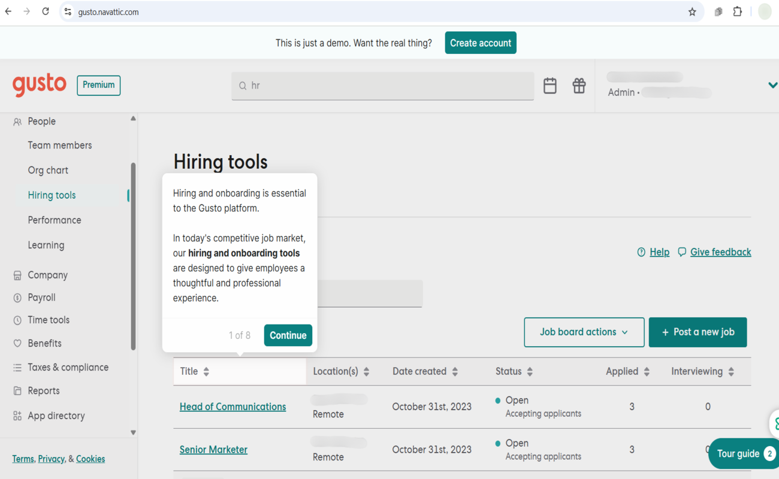
Task: Open the Help link
Action: point(660,252)
